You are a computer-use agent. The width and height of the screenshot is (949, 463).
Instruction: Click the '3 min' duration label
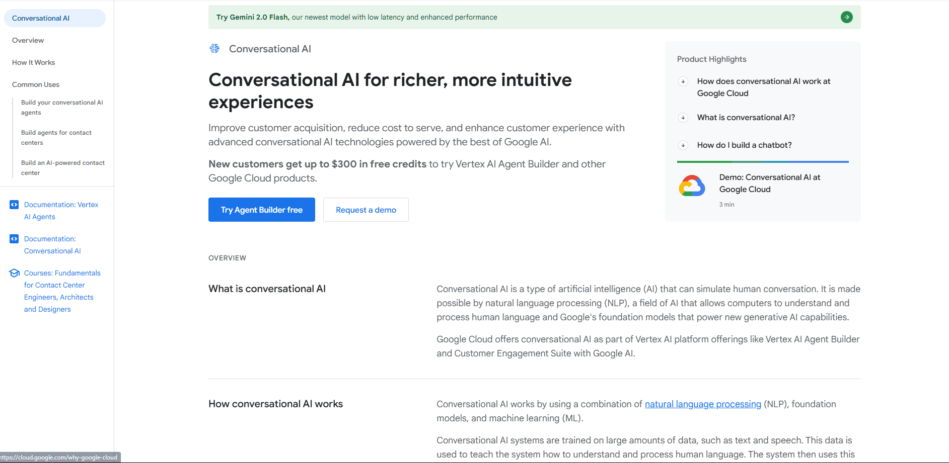tap(726, 205)
